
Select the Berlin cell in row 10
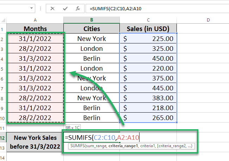pyautogui.click(x=92, y=118)
